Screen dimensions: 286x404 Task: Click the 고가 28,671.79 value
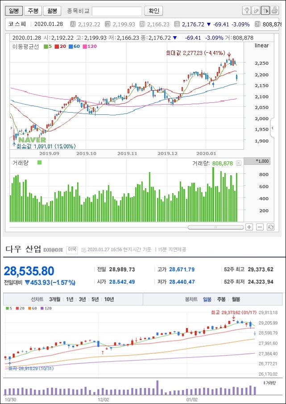pyautogui.click(x=182, y=269)
